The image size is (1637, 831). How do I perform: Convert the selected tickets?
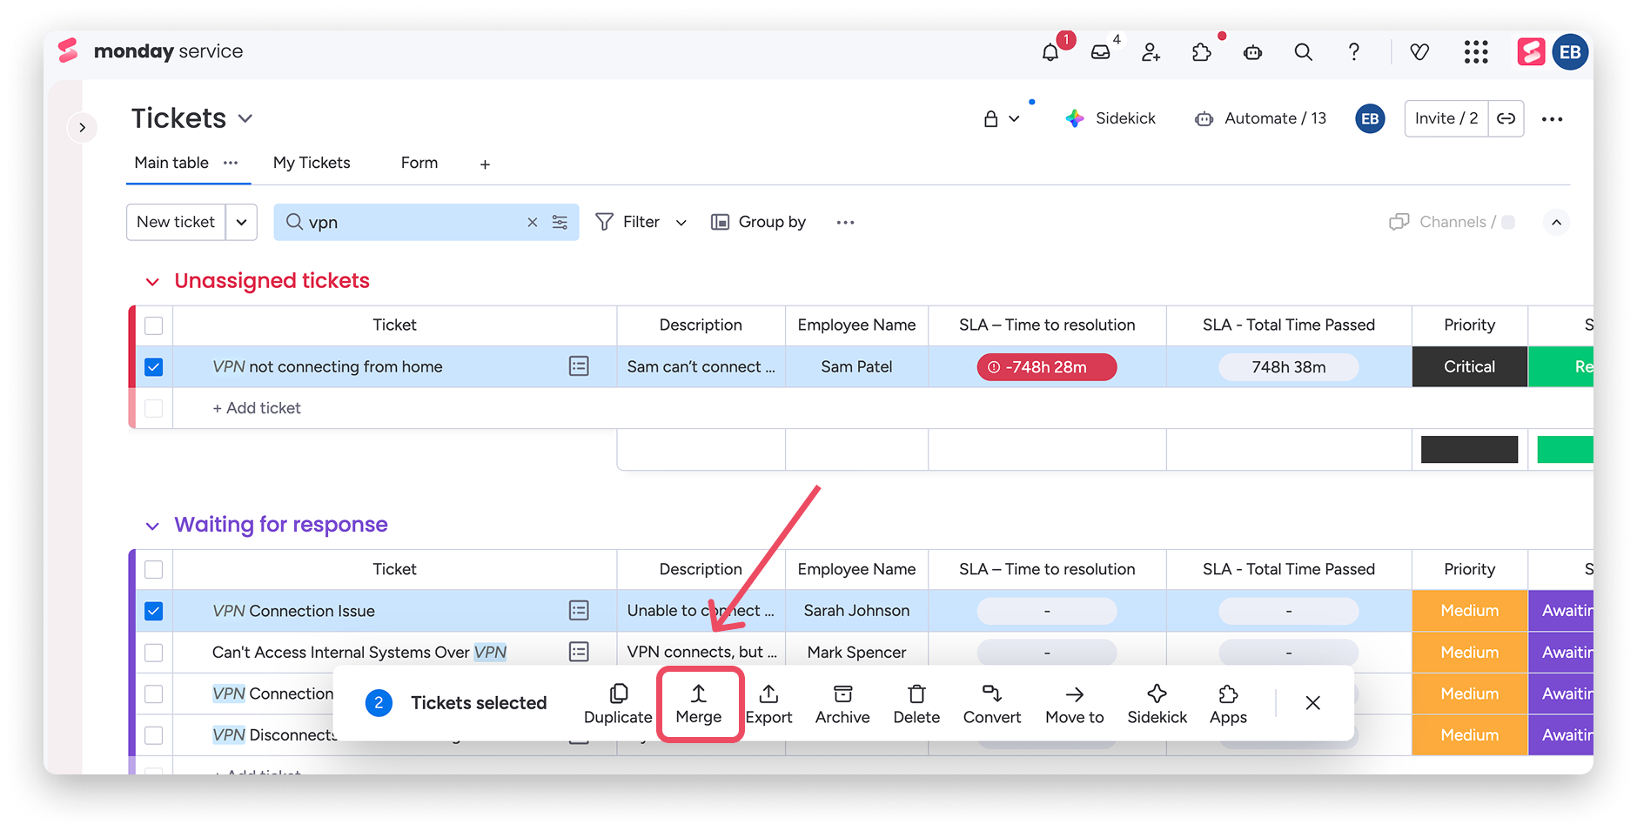(x=992, y=704)
